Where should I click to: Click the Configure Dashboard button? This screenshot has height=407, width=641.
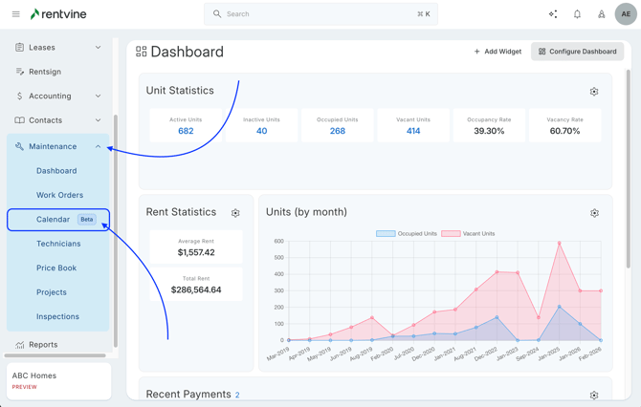click(x=577, y=52)
